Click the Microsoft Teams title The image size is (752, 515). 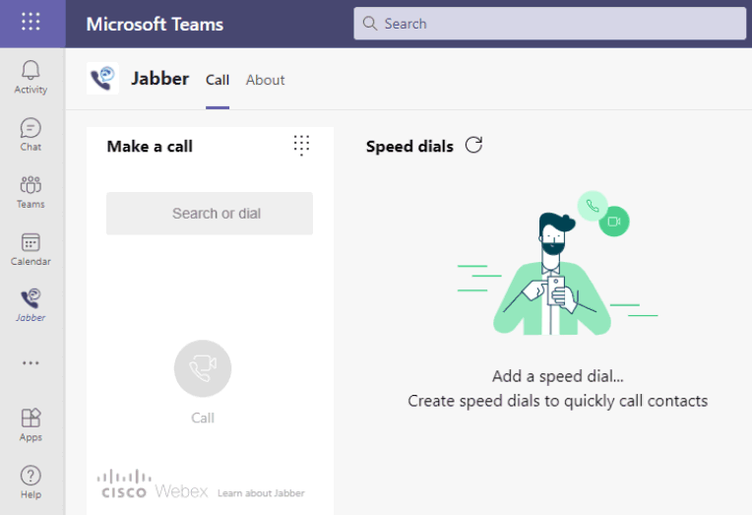coord(155,24)
